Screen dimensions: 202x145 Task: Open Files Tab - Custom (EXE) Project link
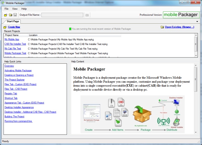tap(20, 84)
